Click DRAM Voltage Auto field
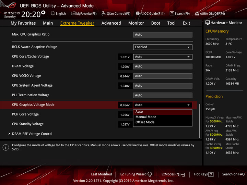 pyautogui.click(x=163, y=66)
